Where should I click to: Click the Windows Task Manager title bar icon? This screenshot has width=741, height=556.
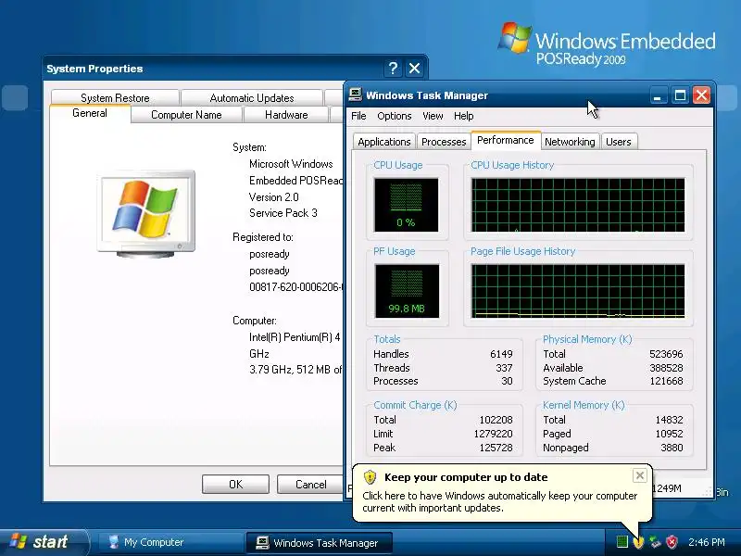(356, 95)
